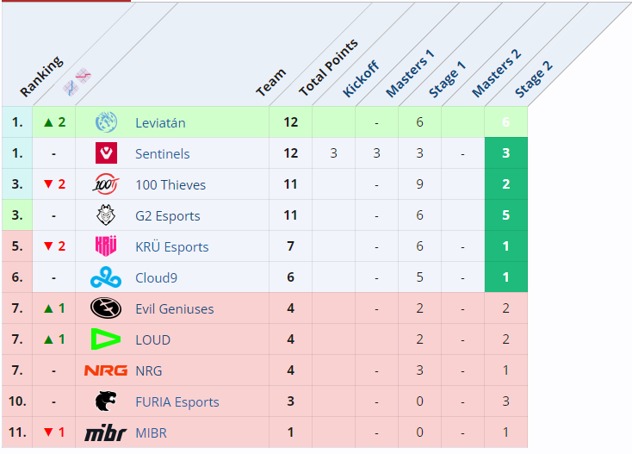
Task: Open the Masters 1 column header link
Action: pos(410,72)
